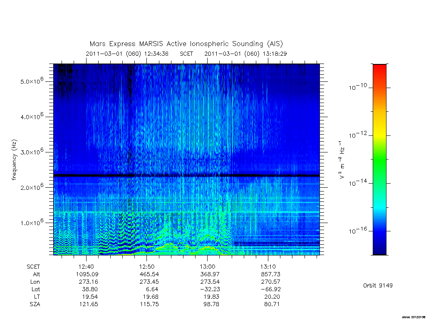The height and width of the screenshot is (319, 426).
Task: Click the SCET label between the header timestamps
Action: coord(186,54)
